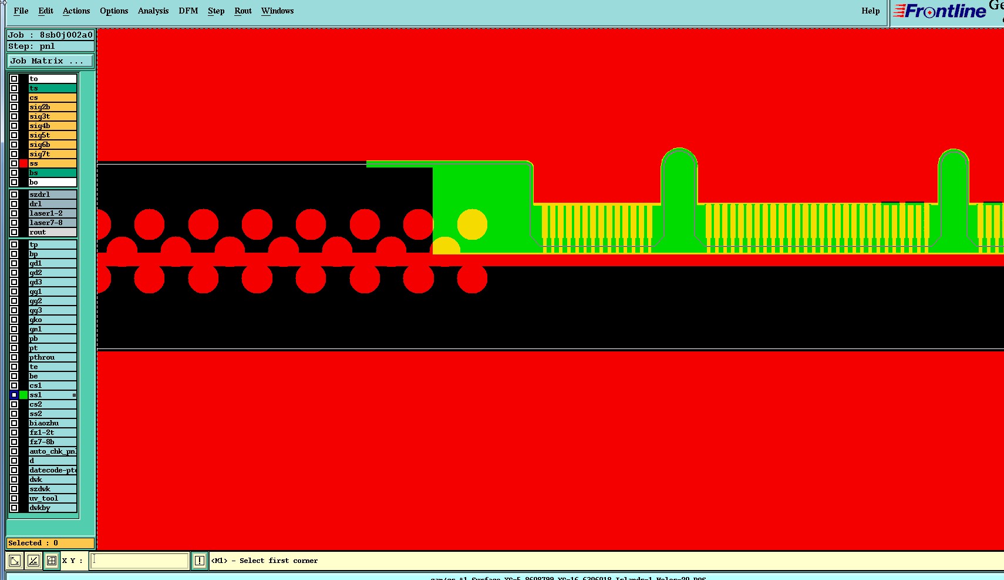This screenshot has height=580, width=1004.
Task: Select the fz7-8b layer name
Action: (53, 442)
